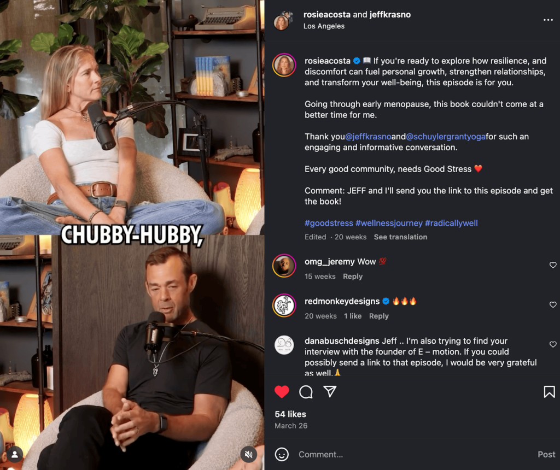Open the emoji picker smiley icon
The width and height of the screenshot is (560, 470).
point(282,454)
